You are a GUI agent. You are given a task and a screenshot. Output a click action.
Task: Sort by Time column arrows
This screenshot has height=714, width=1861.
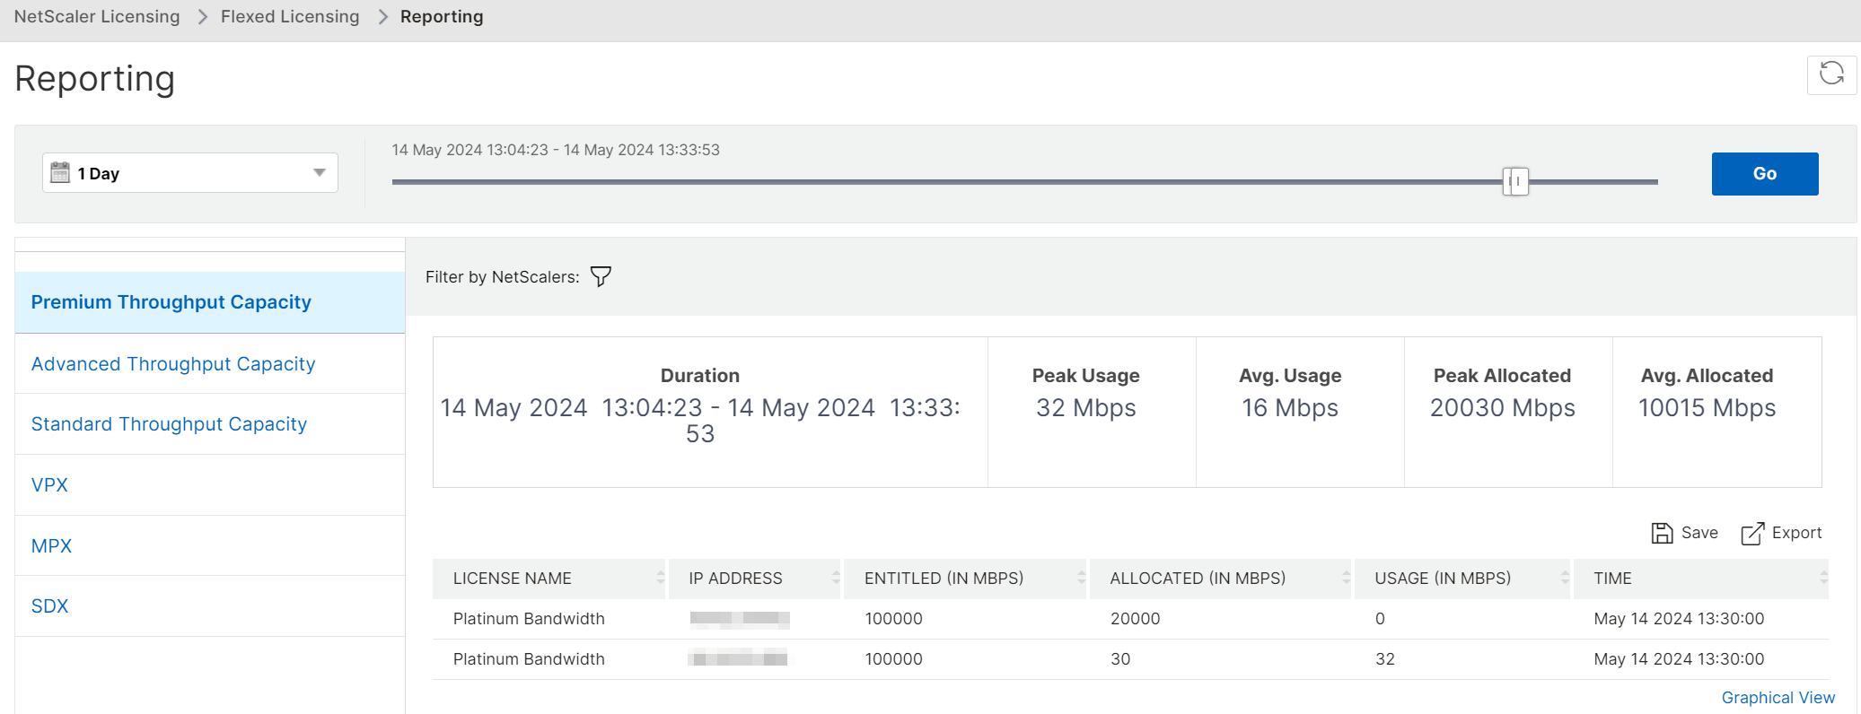[1823, 579]
